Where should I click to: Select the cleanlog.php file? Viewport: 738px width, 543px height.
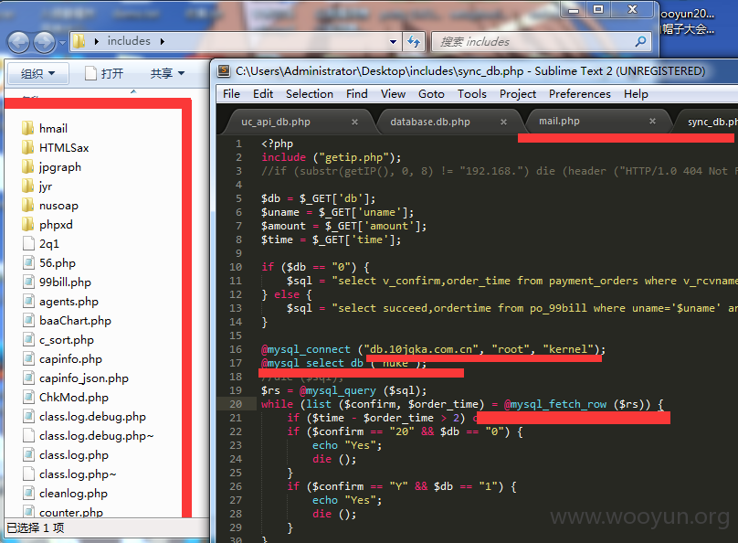(x=65, y=494)
